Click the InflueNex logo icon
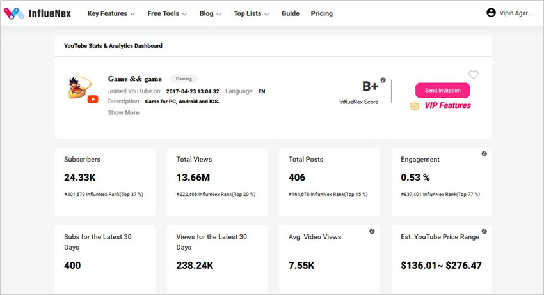 [x=14, y=13]
